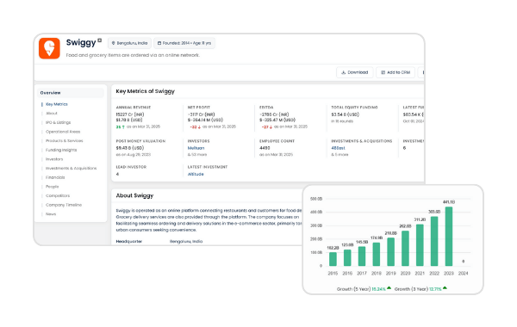Open IPO & Listings in the sidebar
The width and height of the screenshot is (517, 327).
pos(58,122)
